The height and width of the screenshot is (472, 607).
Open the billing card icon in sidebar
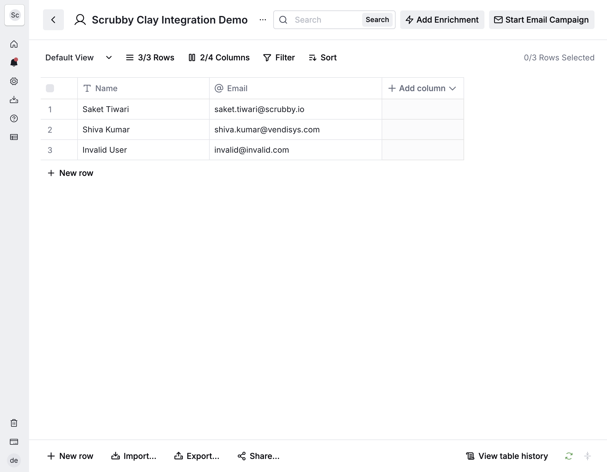(14, 442)
